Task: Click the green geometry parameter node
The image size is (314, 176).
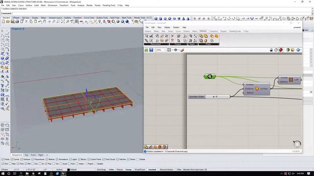Action: click(209, 76)
